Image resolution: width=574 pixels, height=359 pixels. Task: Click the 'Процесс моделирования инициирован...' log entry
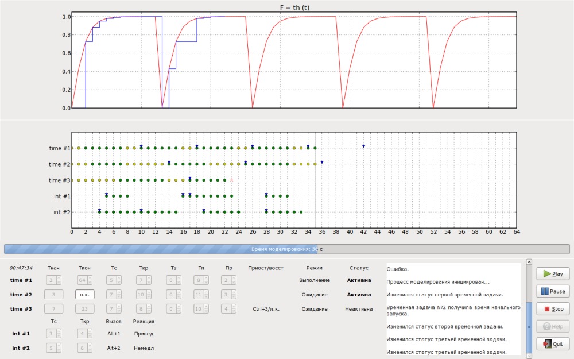tap(438, 282)
